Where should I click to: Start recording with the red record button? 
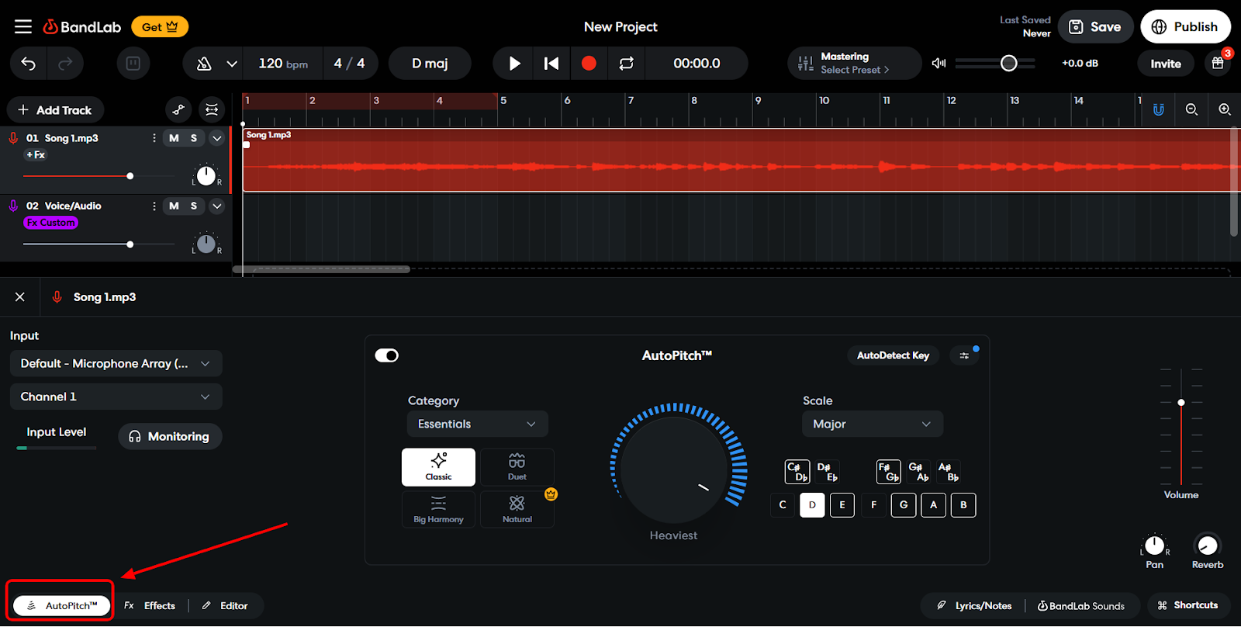[x=589, y=64]
